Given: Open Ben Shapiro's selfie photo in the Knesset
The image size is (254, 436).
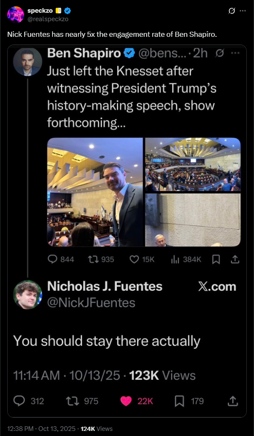Looking at the screenshot, I should 95,192.
